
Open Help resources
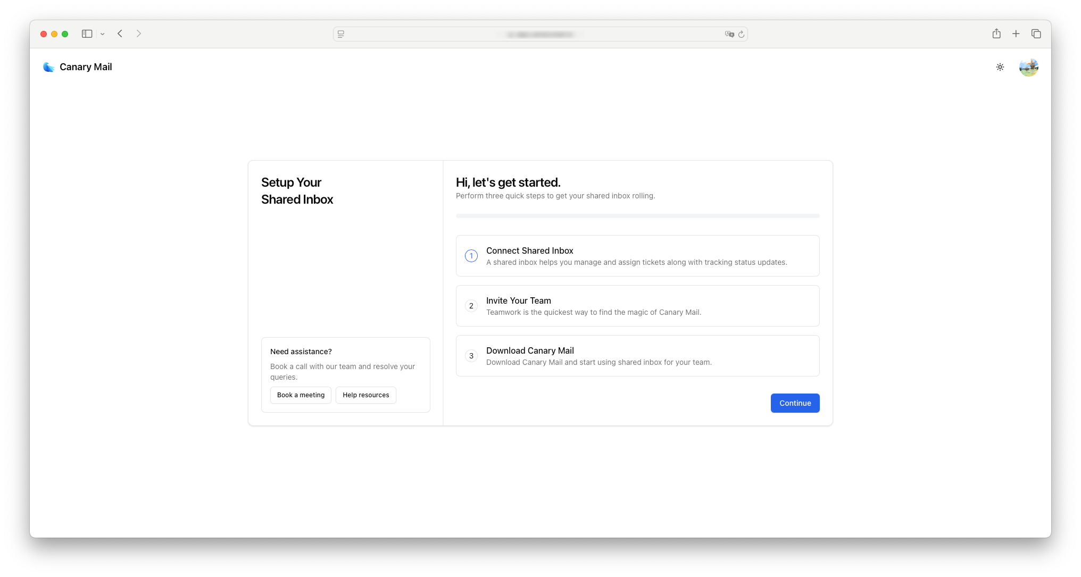coord(365,395)
